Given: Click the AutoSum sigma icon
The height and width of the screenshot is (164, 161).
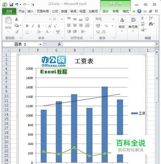Looking at the screenshot, I should coord(142,18).
